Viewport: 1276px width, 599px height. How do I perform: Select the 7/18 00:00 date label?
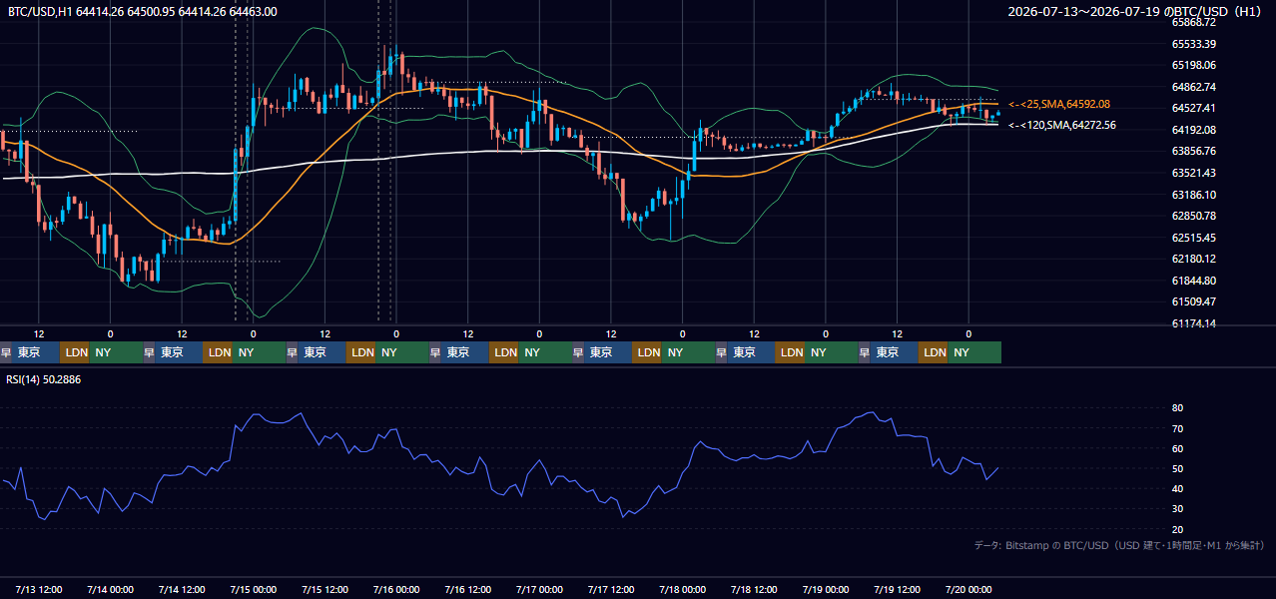point(683,589)
